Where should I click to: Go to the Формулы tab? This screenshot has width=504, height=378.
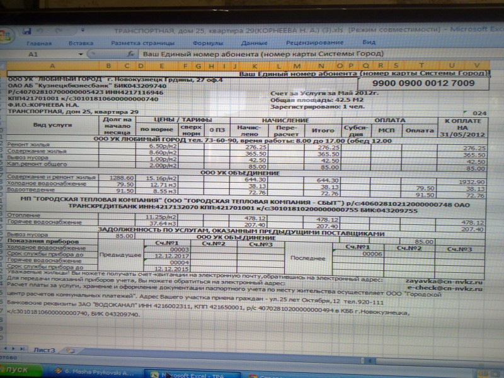point(207,43)
